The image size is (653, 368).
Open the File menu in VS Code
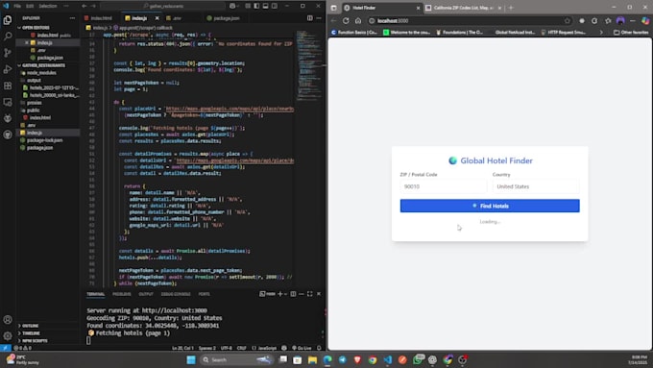pyautogui.click(x=17, y=6)
